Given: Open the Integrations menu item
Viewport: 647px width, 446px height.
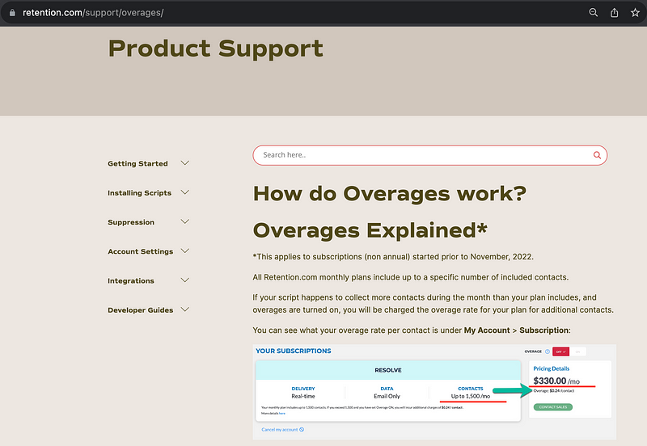Looking at the screenshot, I should pyautogui.click(x=131, y=280).
